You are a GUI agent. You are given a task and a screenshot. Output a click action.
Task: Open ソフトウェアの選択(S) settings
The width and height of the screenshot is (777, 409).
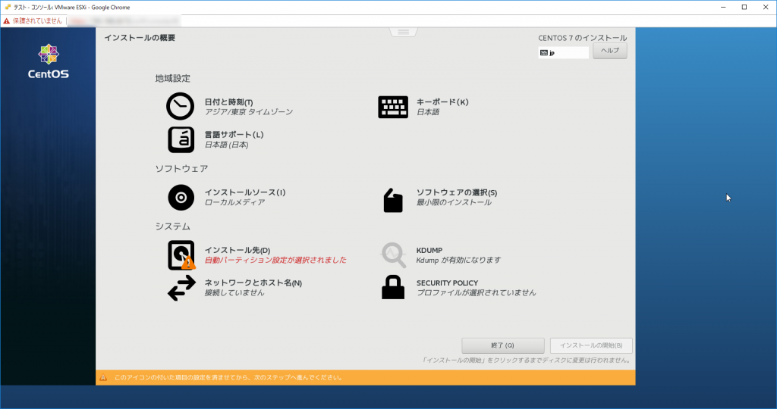click(x=456, y=192)
